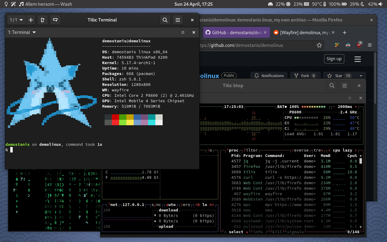The image size is (387, 242).
Task: Click the music note icon beside Allem Iversom
Action: [21, 4]
